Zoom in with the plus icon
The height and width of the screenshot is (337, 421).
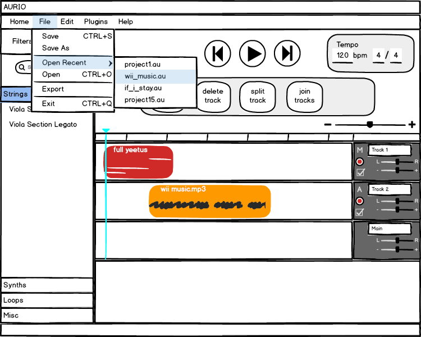pyautogui.click(x=412, y=125)
